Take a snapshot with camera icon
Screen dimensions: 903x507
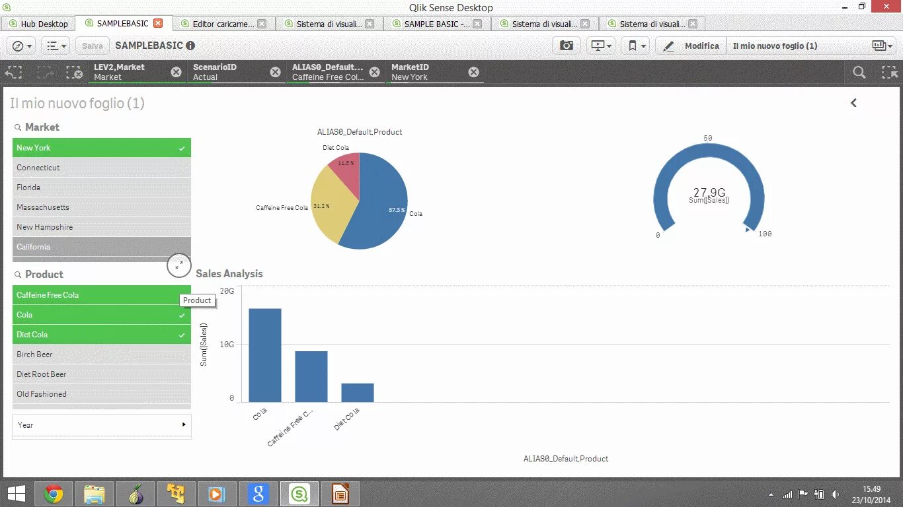tap(567, 46)
